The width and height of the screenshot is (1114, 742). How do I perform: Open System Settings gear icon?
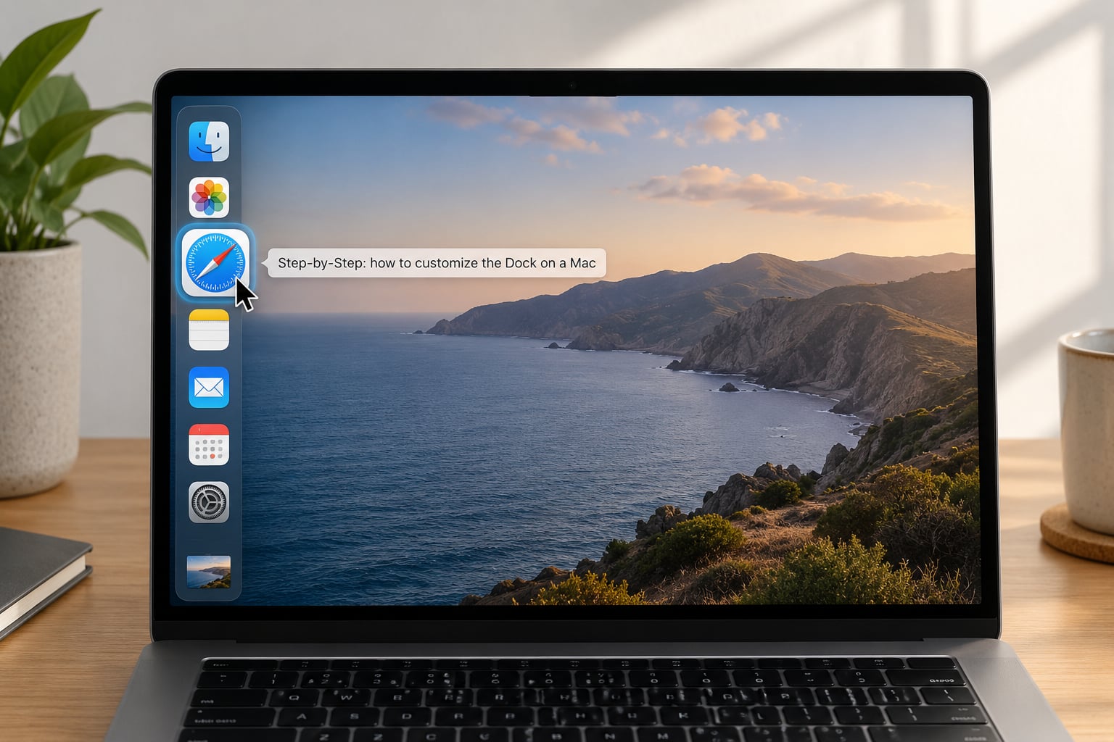pos(209,502)
